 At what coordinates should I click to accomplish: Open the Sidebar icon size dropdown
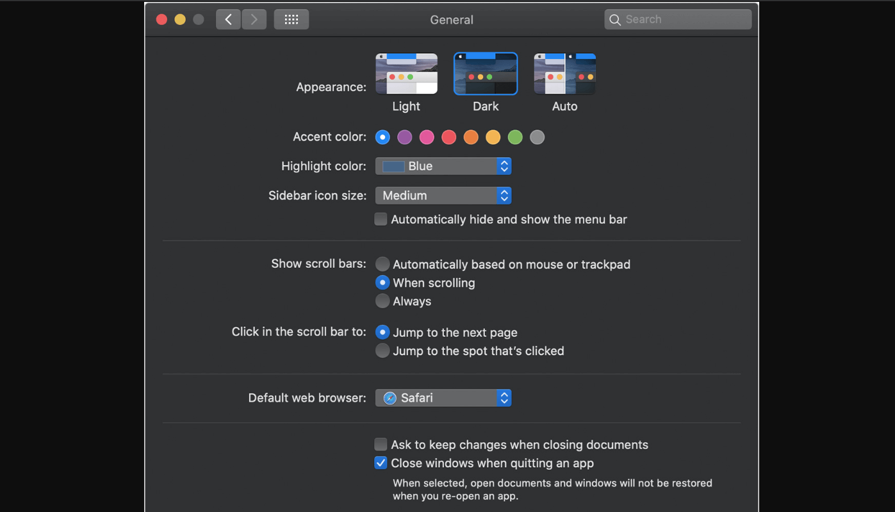pos(504,195)
